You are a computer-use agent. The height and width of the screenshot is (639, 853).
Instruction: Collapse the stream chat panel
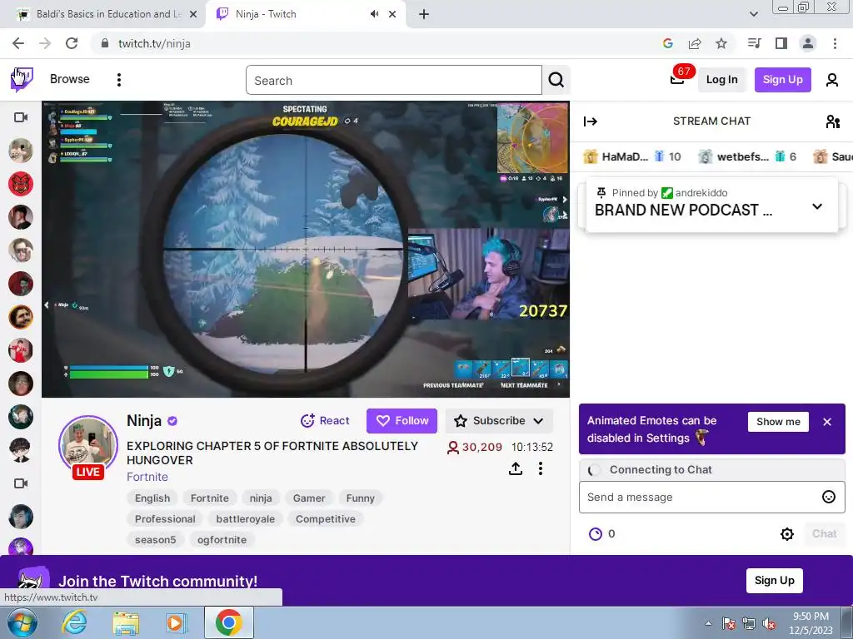pos(591,121)
